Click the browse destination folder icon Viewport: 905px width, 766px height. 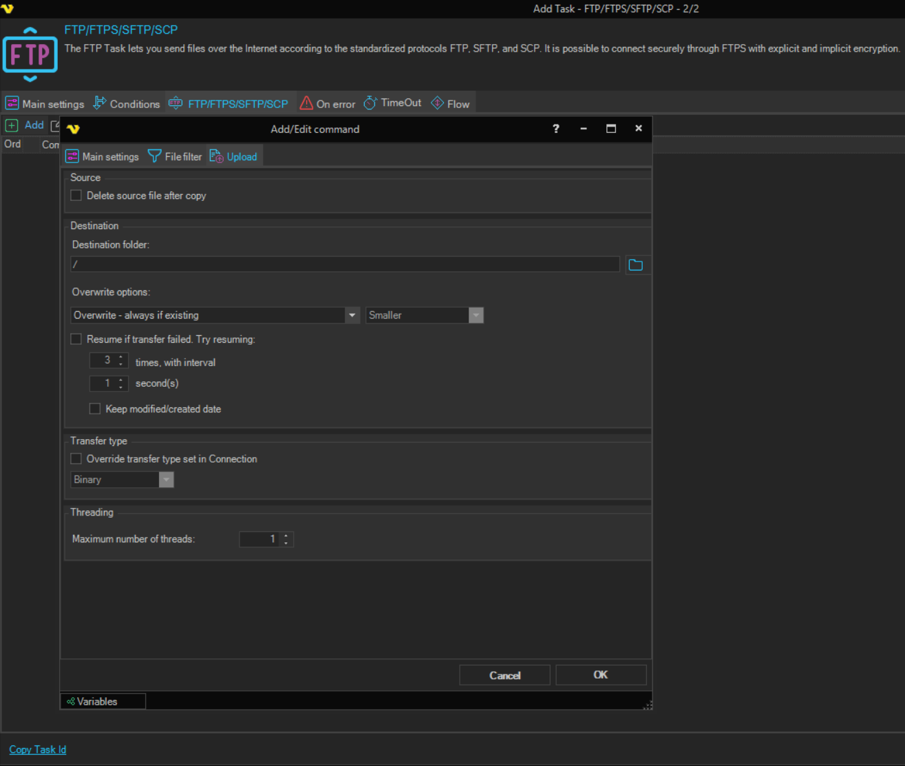[635, 265]
